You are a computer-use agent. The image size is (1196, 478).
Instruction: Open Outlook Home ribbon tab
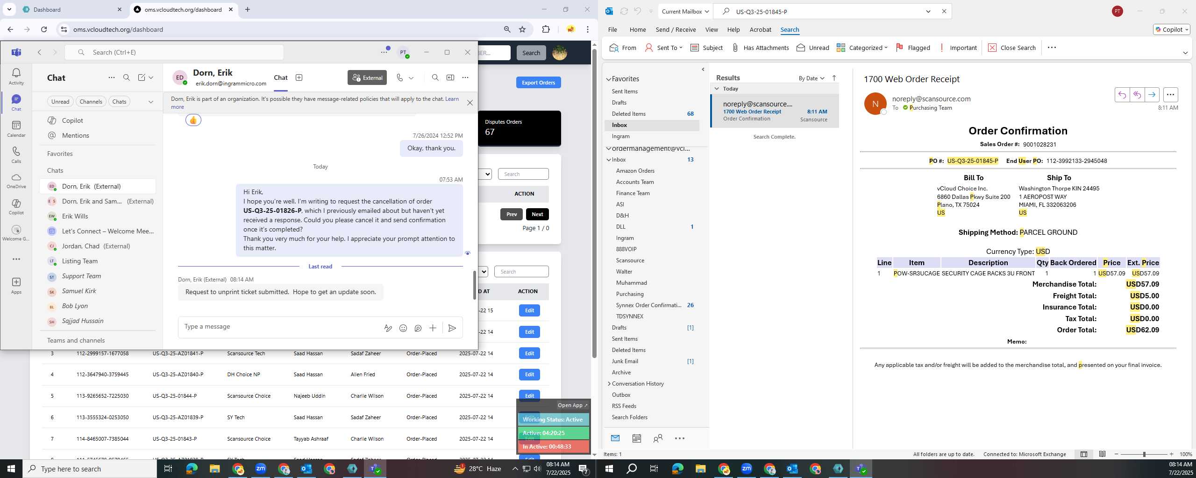point(638,29)
